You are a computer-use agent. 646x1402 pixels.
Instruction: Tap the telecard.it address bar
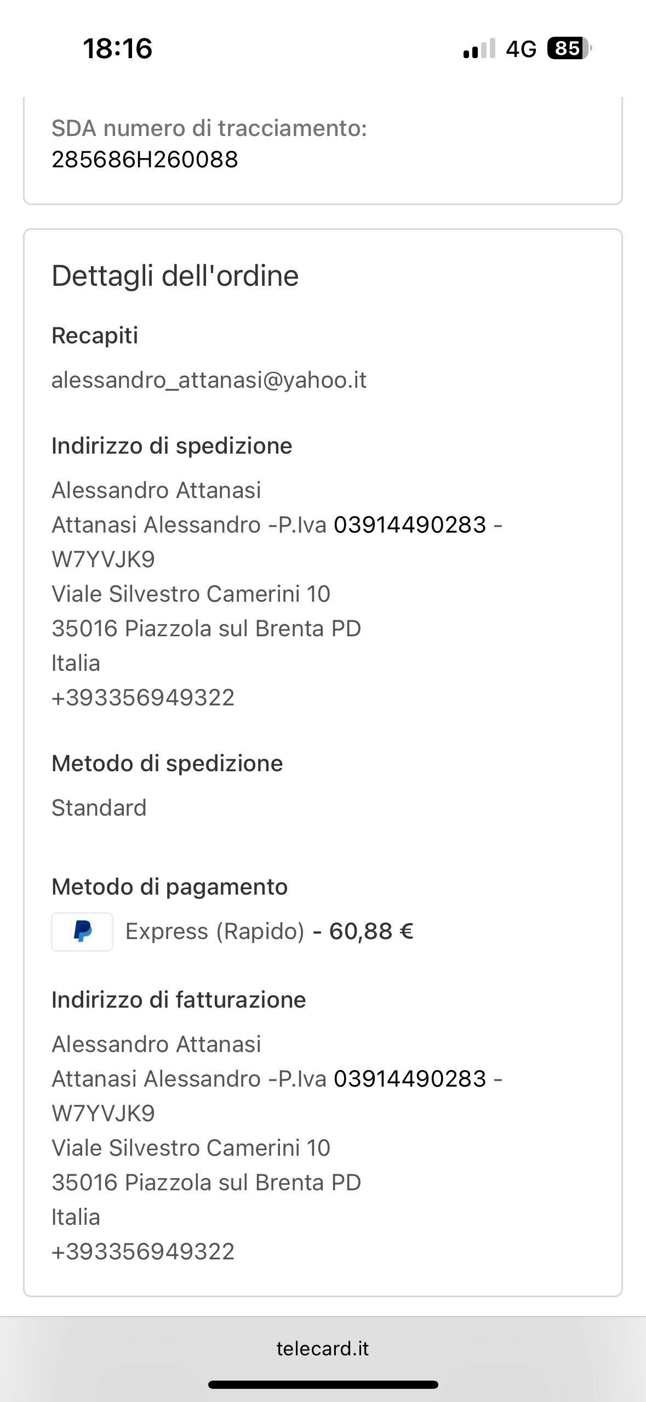[323, 1348]
